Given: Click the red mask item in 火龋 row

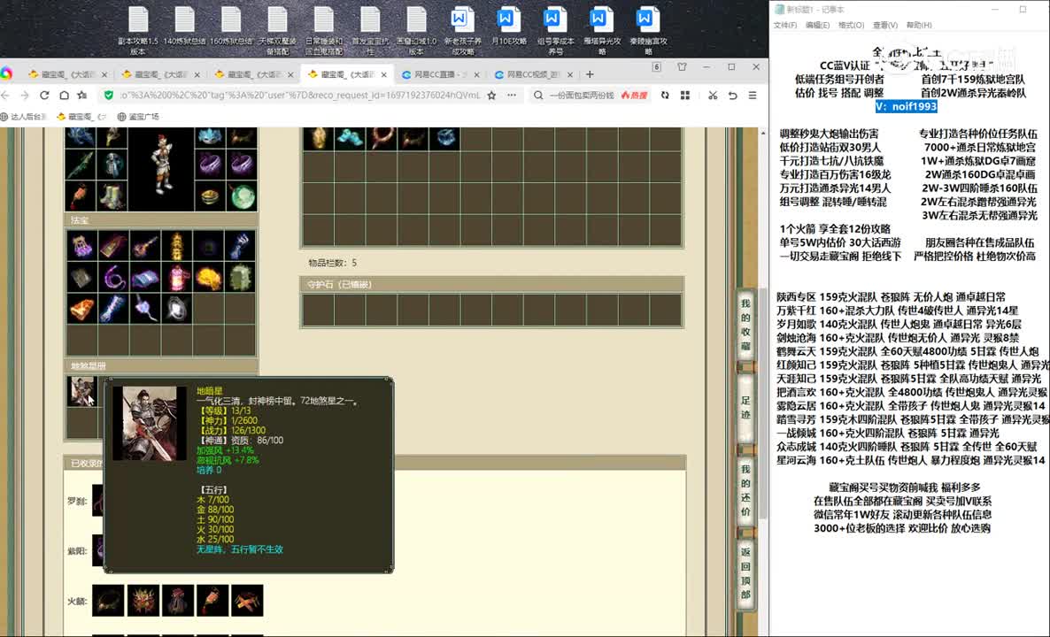Looking at the screenshot, I should tap(143, 600).
